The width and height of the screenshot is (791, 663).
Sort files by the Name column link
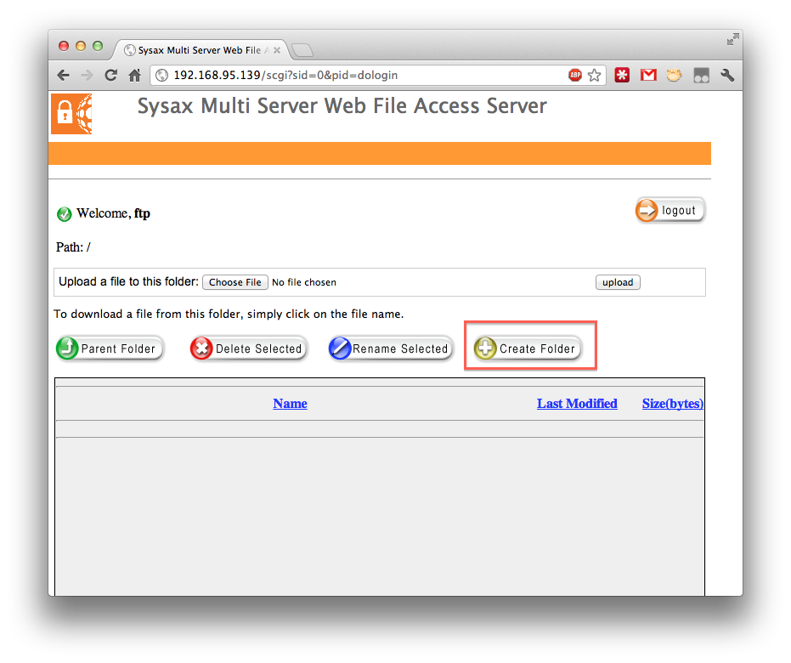290,404
